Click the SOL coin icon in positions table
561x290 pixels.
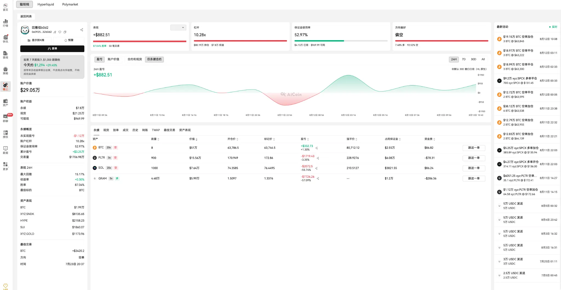pyautogui.click(x=95, y=168)
